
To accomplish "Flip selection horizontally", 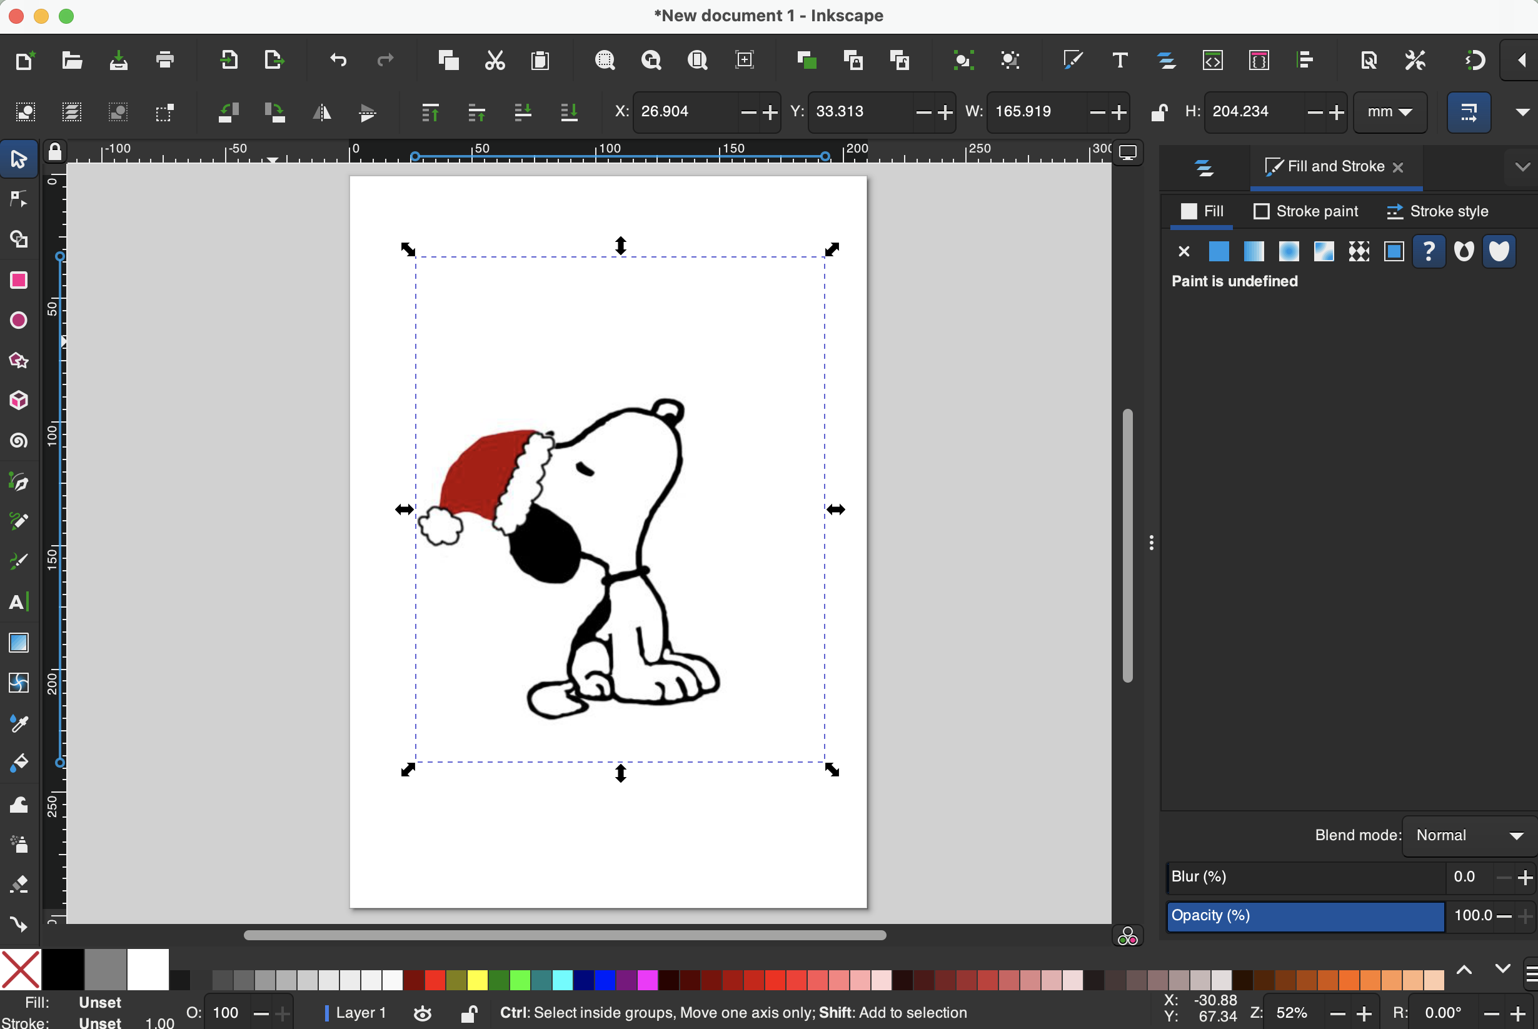I will point(321,113).
